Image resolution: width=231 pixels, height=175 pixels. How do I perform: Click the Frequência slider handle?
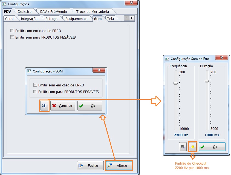point(175,83)
